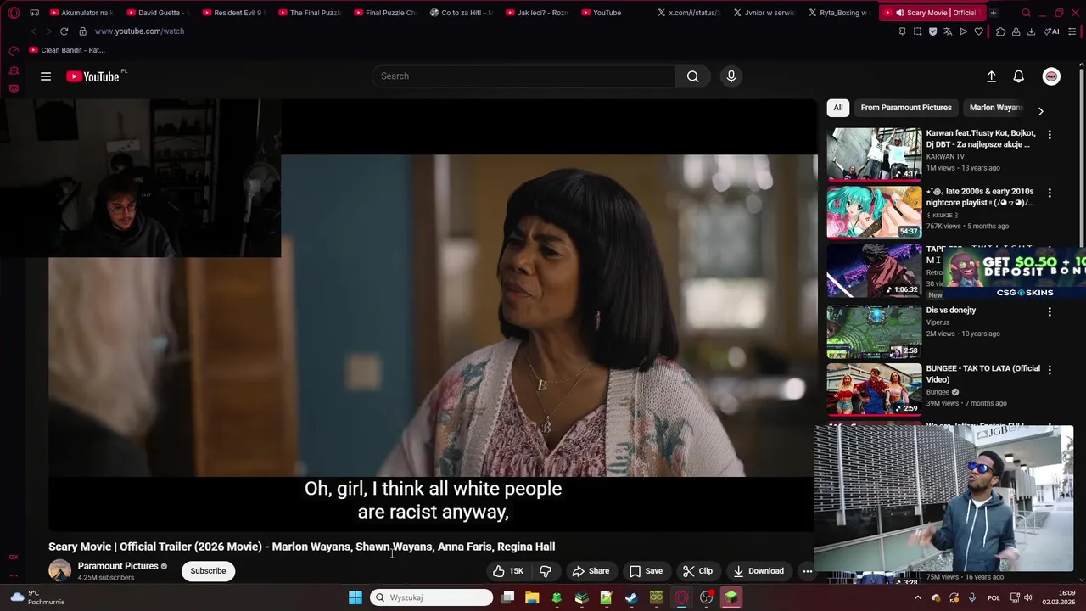Viewport: 1086px width, 611px height.
Task: Open Easy Setup sliders icon
Action: point(1072,31)
